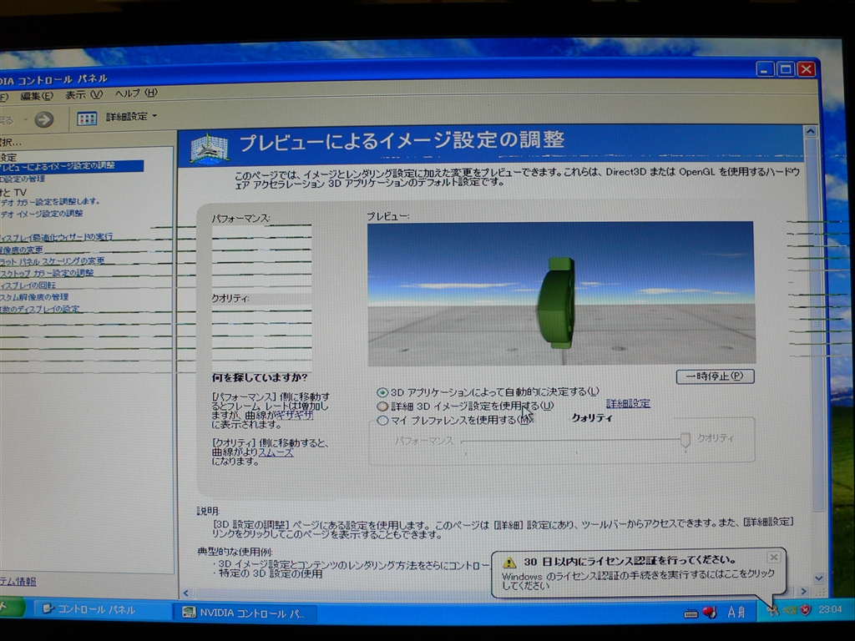855x641 pixels.
Task: Open ビデオ カラー設定を調整します link
Action: tap(50, 202)
